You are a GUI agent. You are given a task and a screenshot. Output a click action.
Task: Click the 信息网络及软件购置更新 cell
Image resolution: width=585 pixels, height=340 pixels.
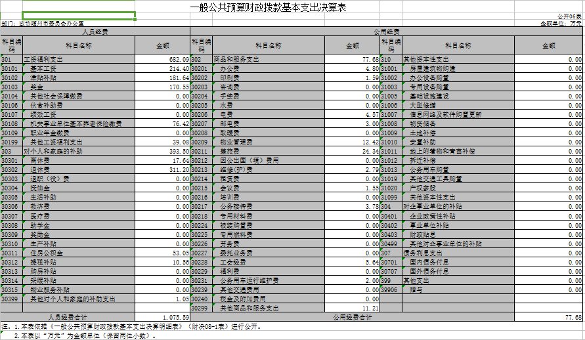tap(458, 114)
